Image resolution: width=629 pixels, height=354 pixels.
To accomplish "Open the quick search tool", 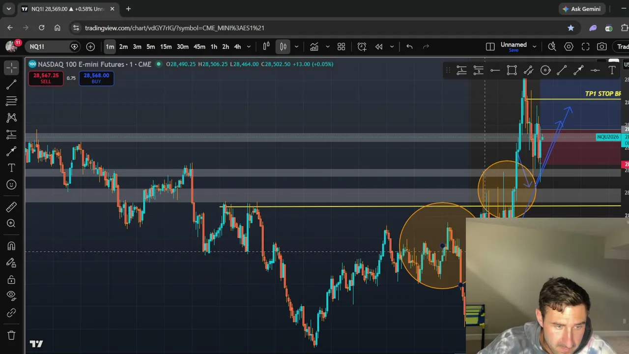I will tap(552, 47).
